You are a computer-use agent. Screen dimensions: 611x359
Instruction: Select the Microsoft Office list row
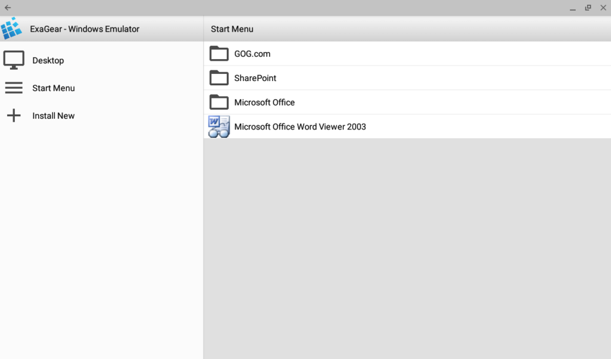click(264, 102)
